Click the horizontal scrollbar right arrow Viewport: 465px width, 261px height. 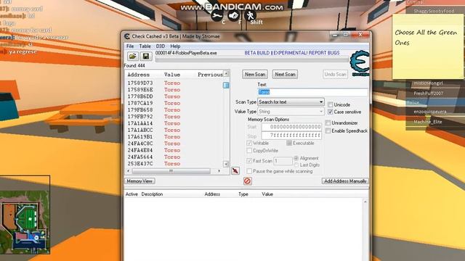click(x=219, y=171)
